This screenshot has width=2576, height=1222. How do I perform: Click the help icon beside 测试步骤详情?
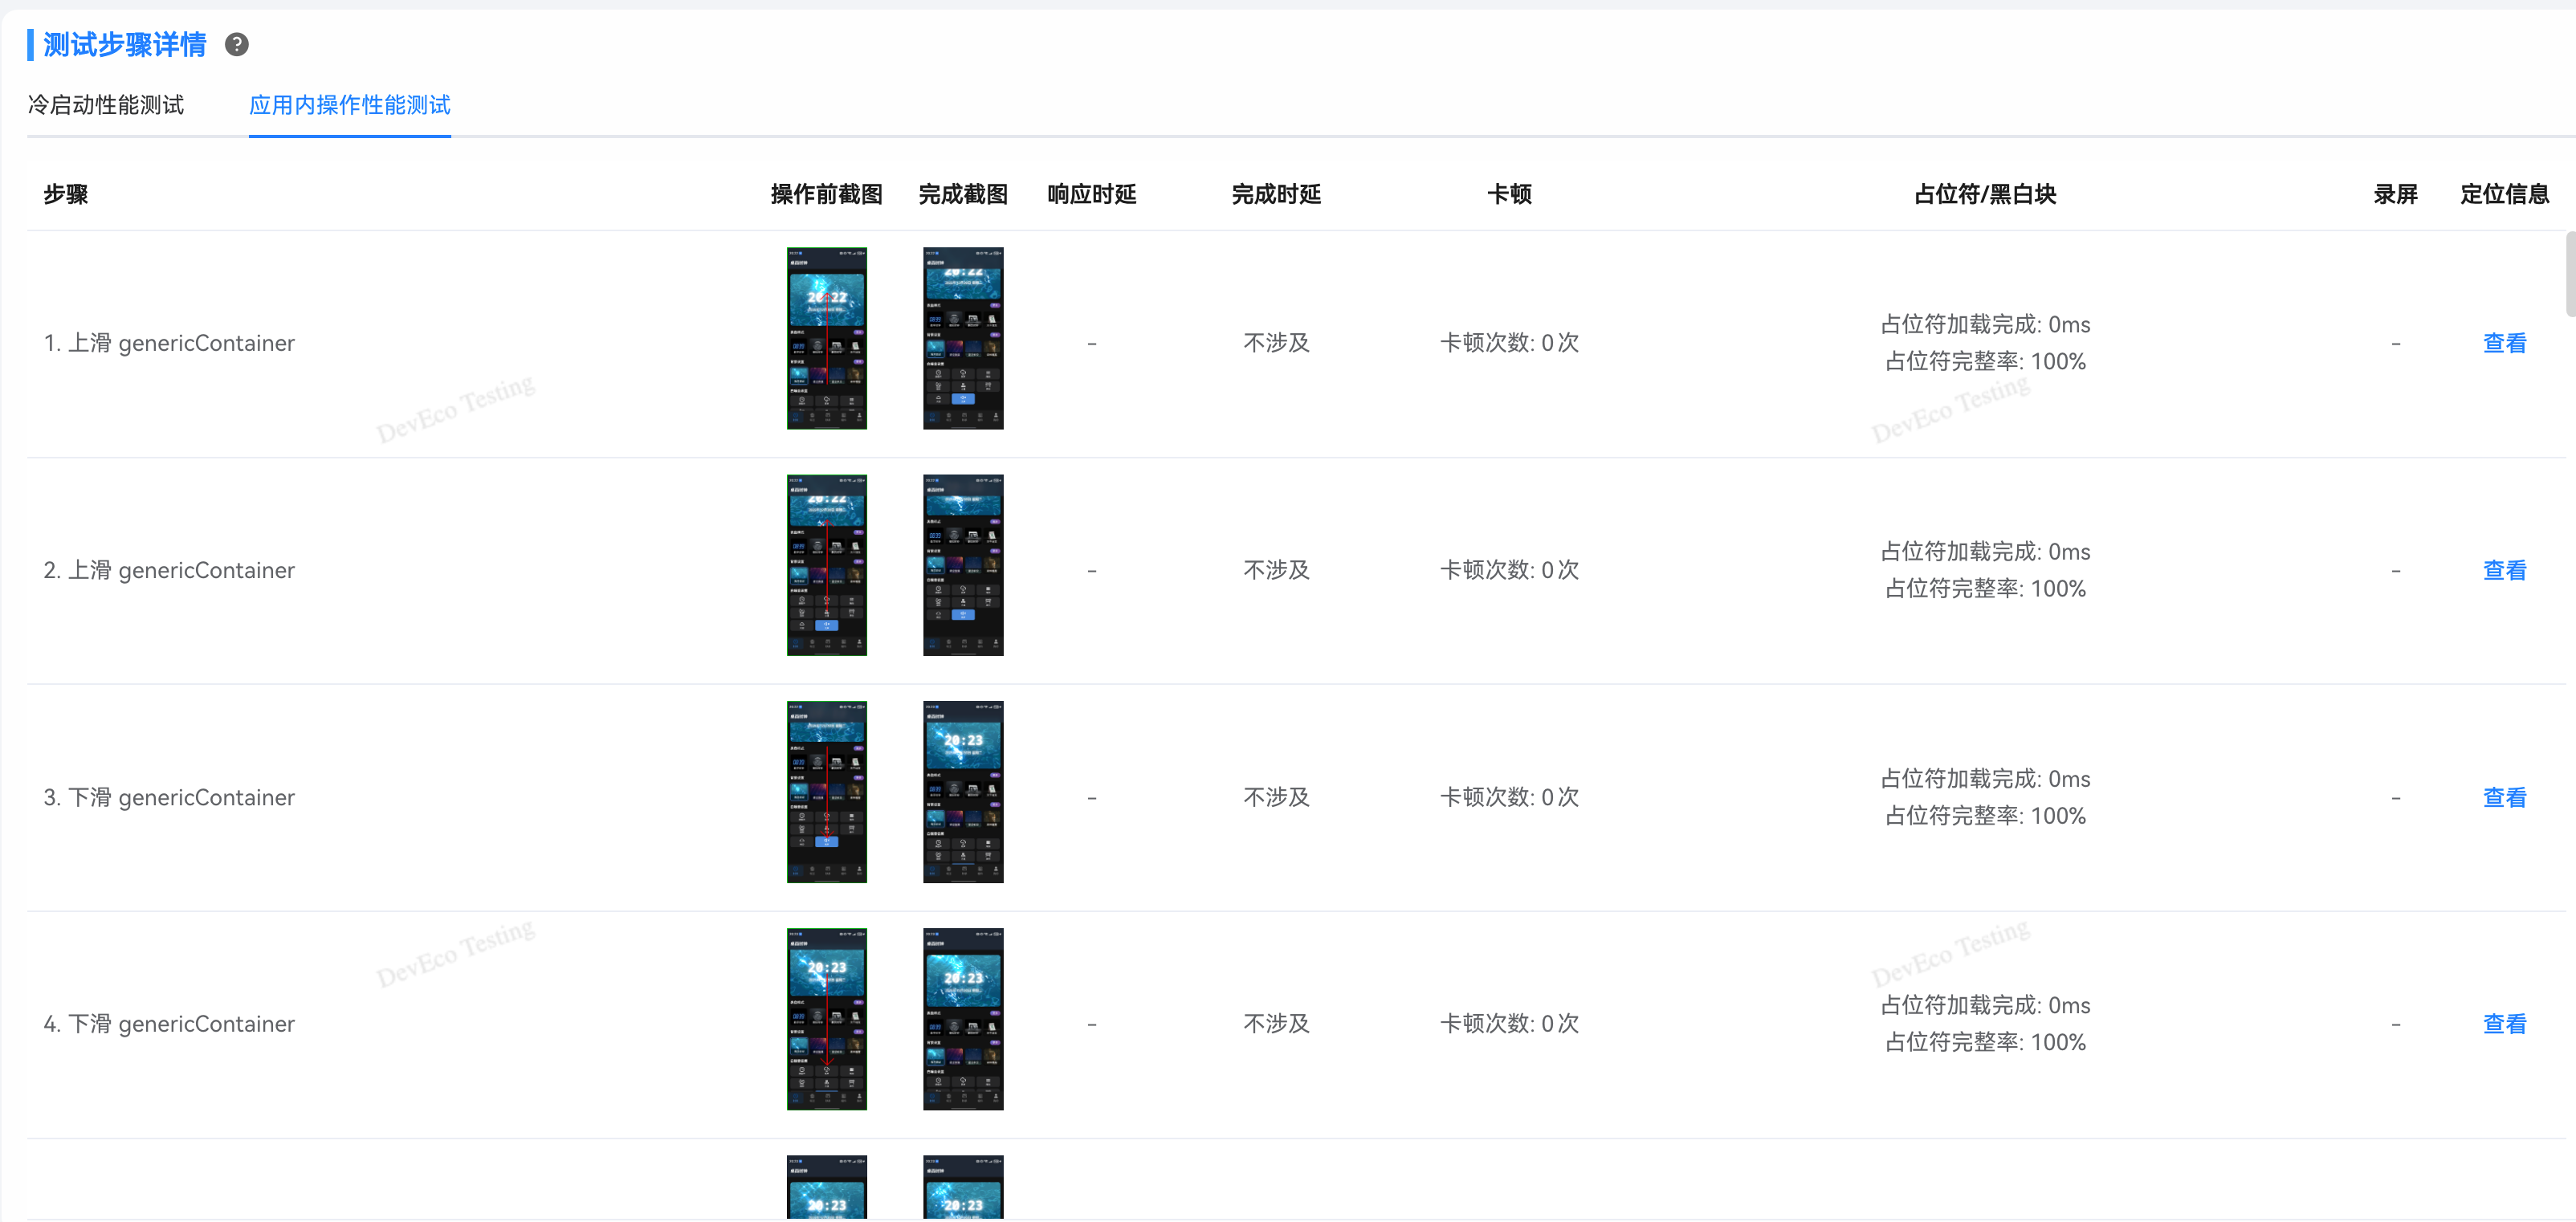[237, 44]
